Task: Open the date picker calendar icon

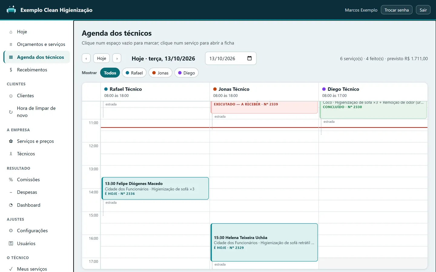Action: pos(249,58)
